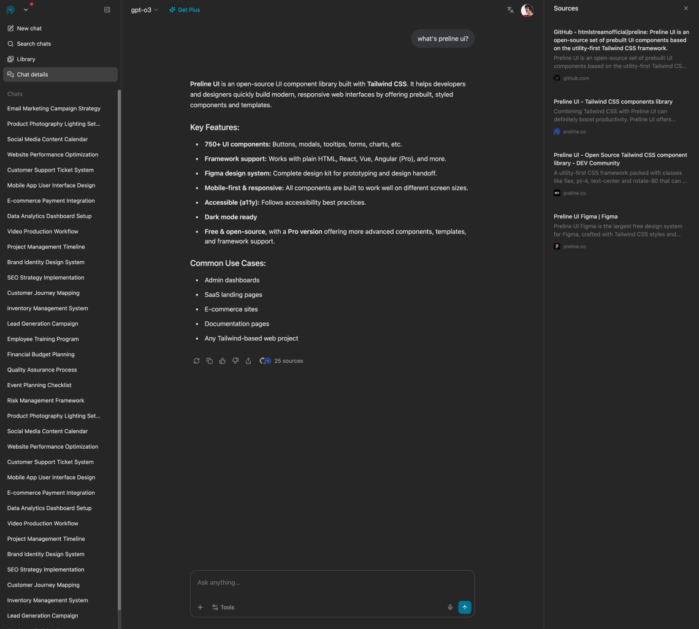This screenshot has width=699, height=629.
Task: Click the Preline logo icon
Action: [x=10, y=9]
